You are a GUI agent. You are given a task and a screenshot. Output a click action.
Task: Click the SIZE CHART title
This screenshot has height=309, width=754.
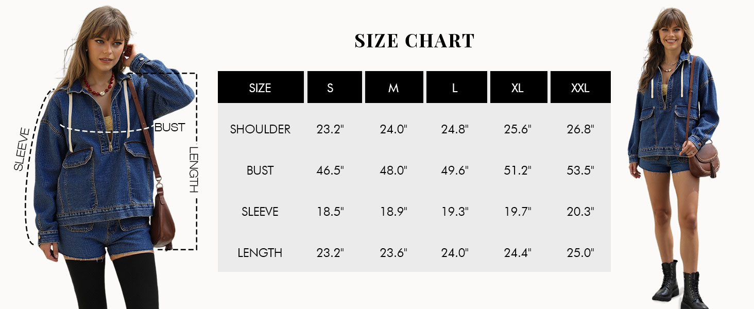(x=414, y=41)
